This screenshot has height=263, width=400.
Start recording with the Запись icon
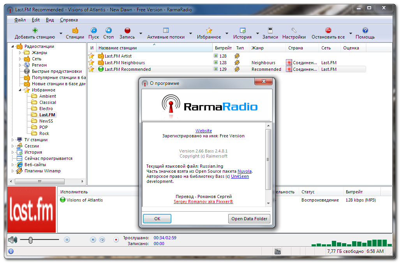[127, 31]
